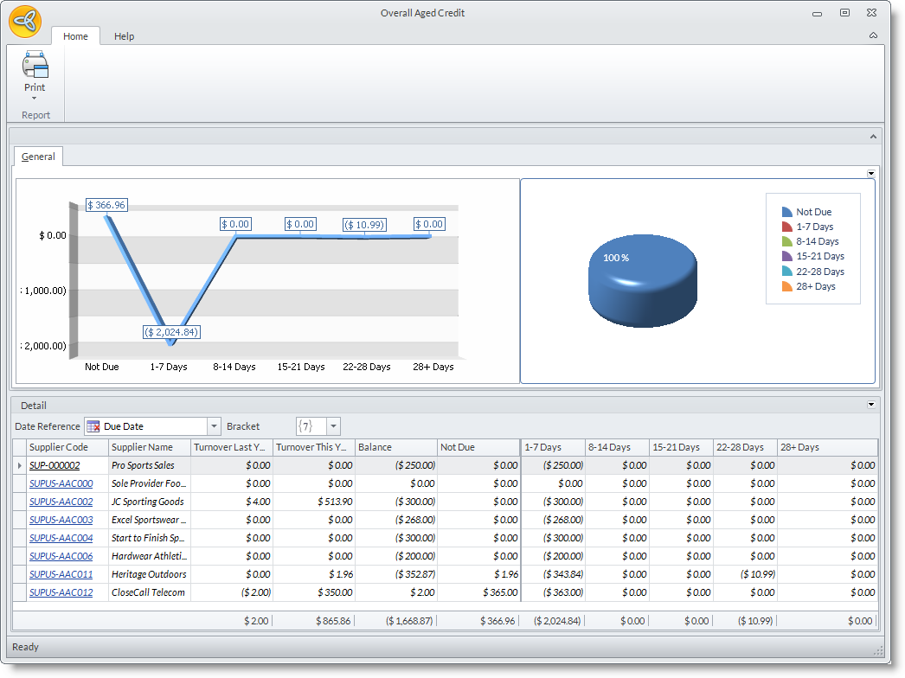Viewport: 905px width, 678px height.
Task: Open supplier link SUPUS-AAC002
Action: (x=61, y=502)
